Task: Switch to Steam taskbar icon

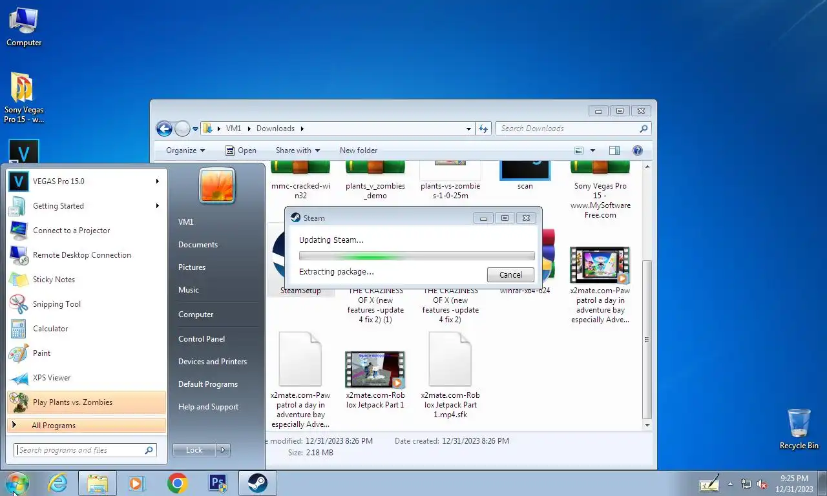Action: tap(258, 483)
